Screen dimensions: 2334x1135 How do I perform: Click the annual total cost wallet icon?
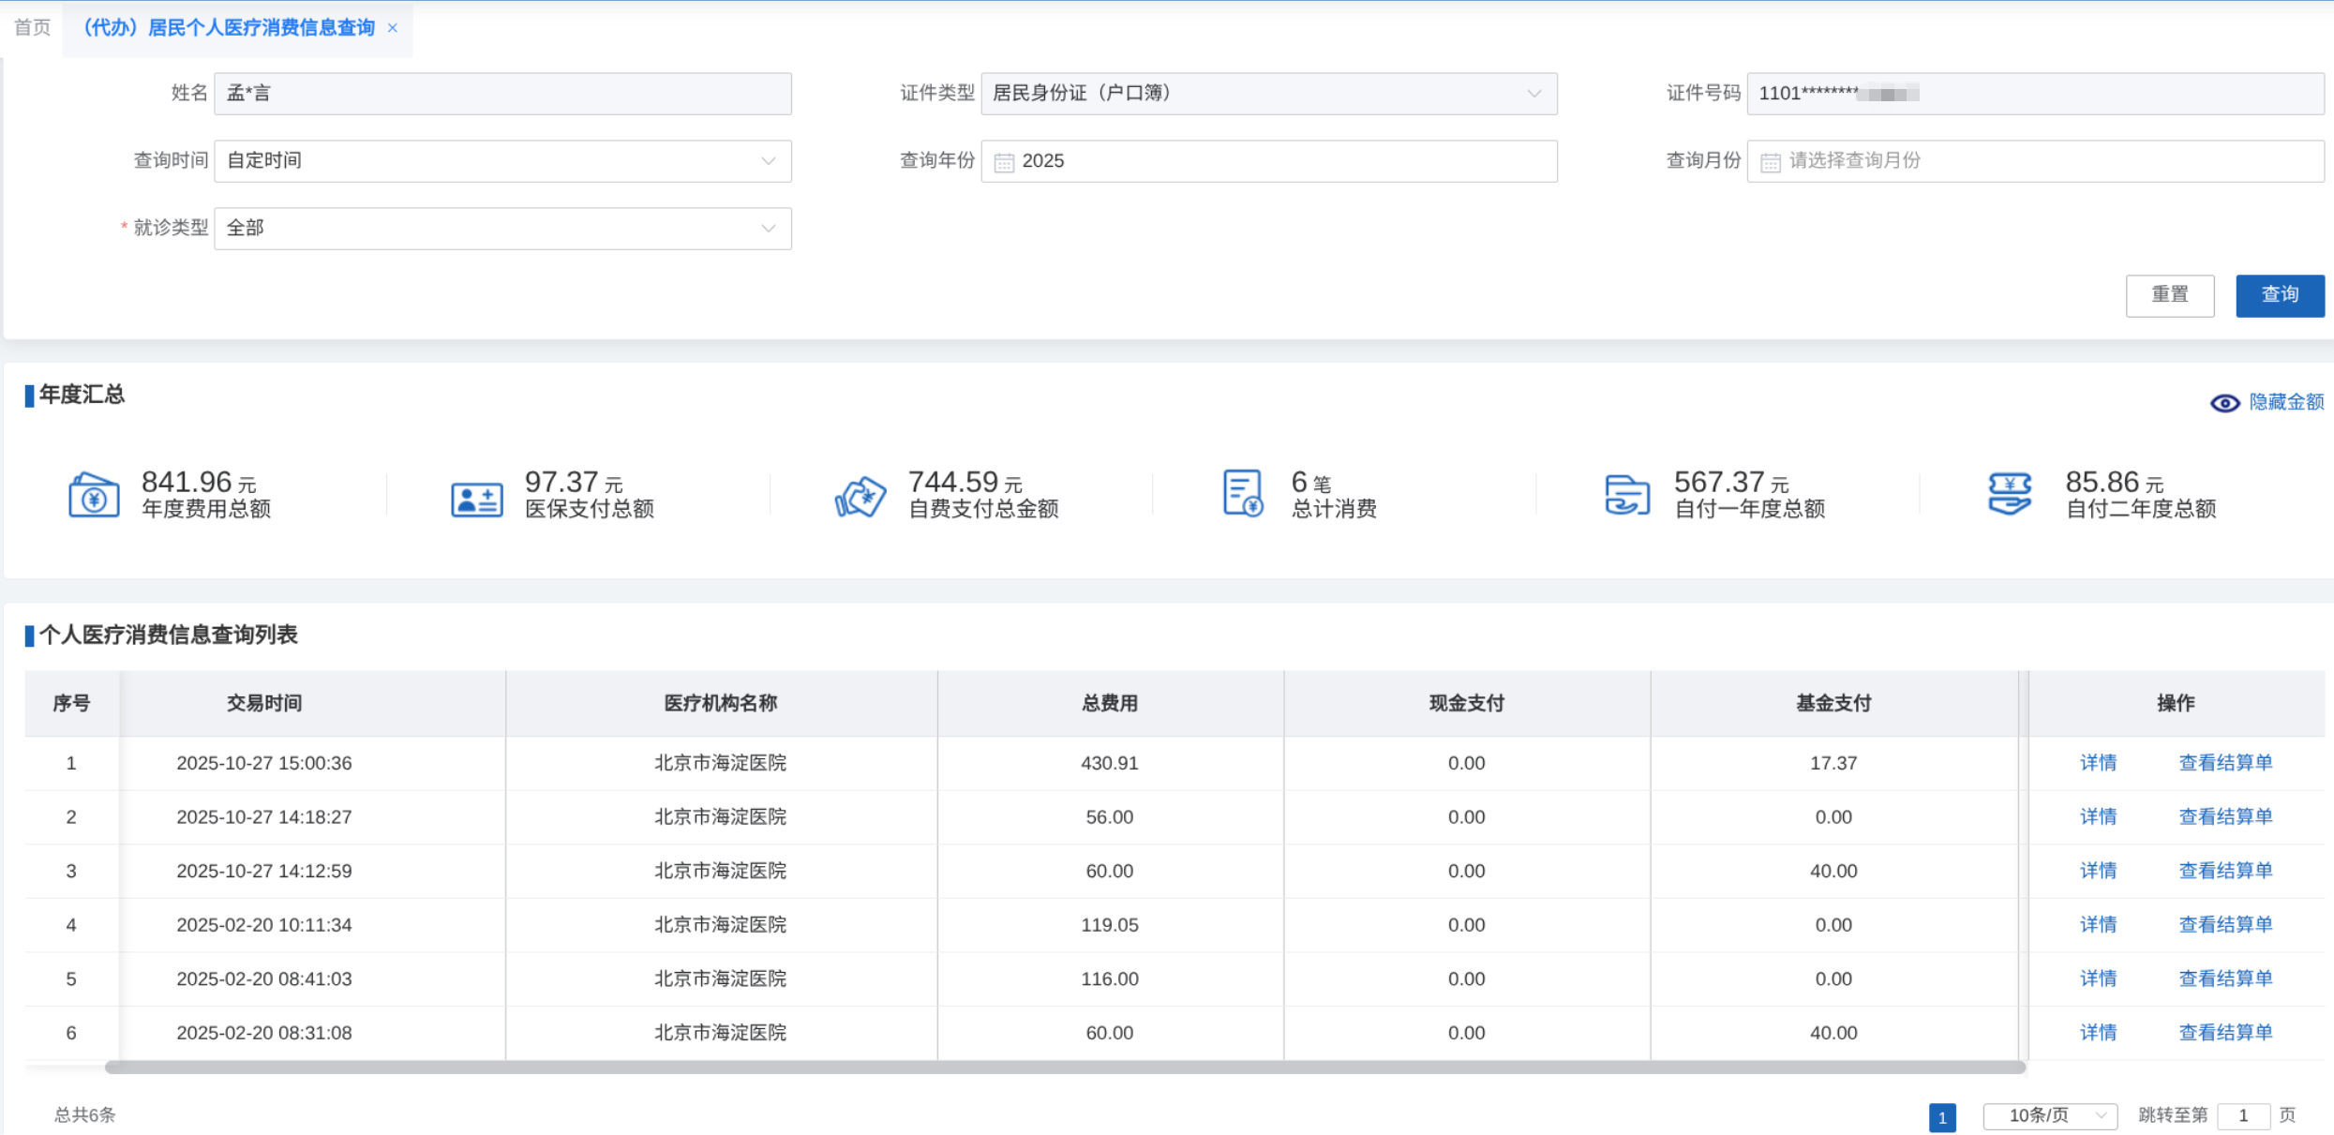tap(94, 495)
